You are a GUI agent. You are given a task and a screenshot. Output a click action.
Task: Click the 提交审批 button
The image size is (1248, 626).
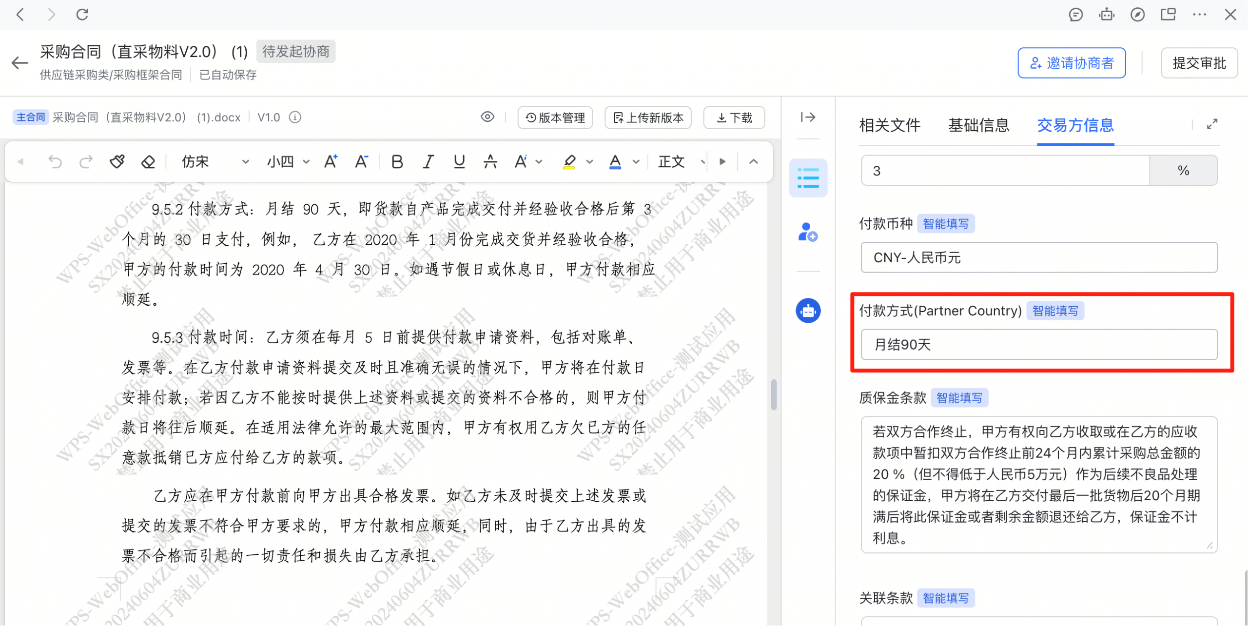[x=1199, y=63]
